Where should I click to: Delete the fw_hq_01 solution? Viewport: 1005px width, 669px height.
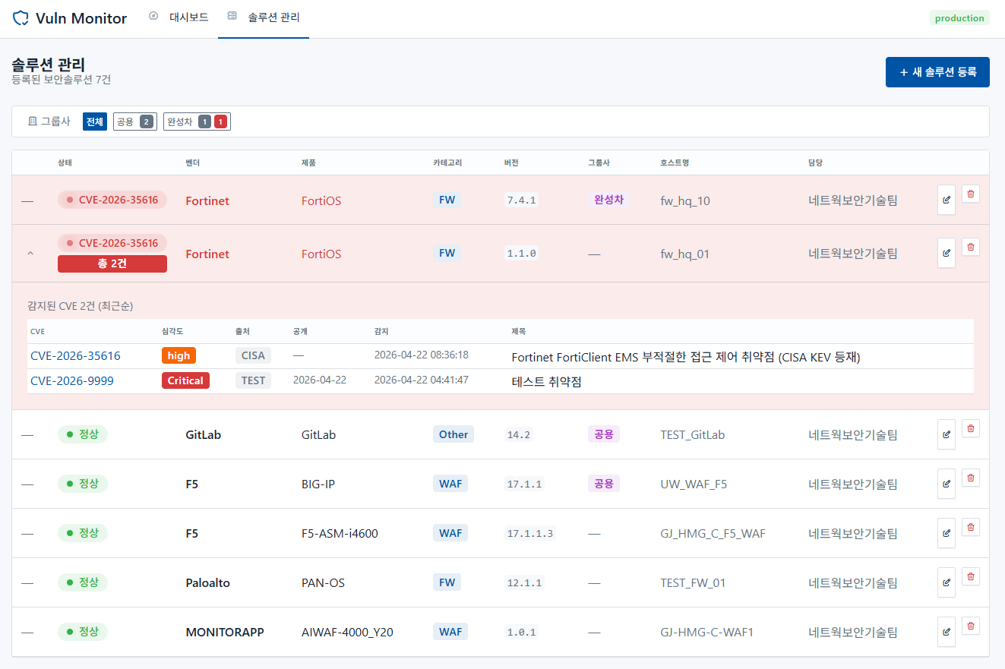pyautogui.click(x=971, y=247)
